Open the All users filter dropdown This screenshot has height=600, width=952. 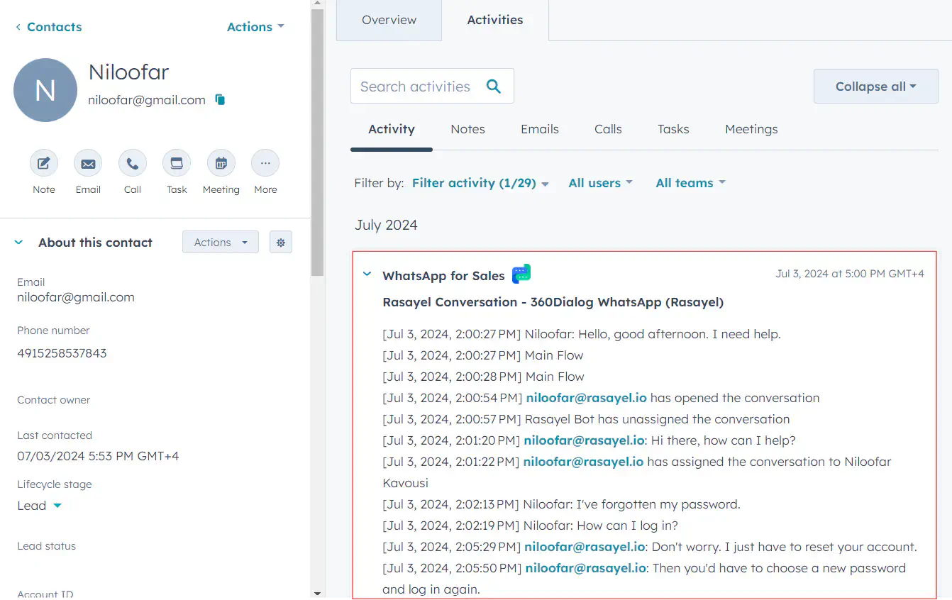(600, 183)
